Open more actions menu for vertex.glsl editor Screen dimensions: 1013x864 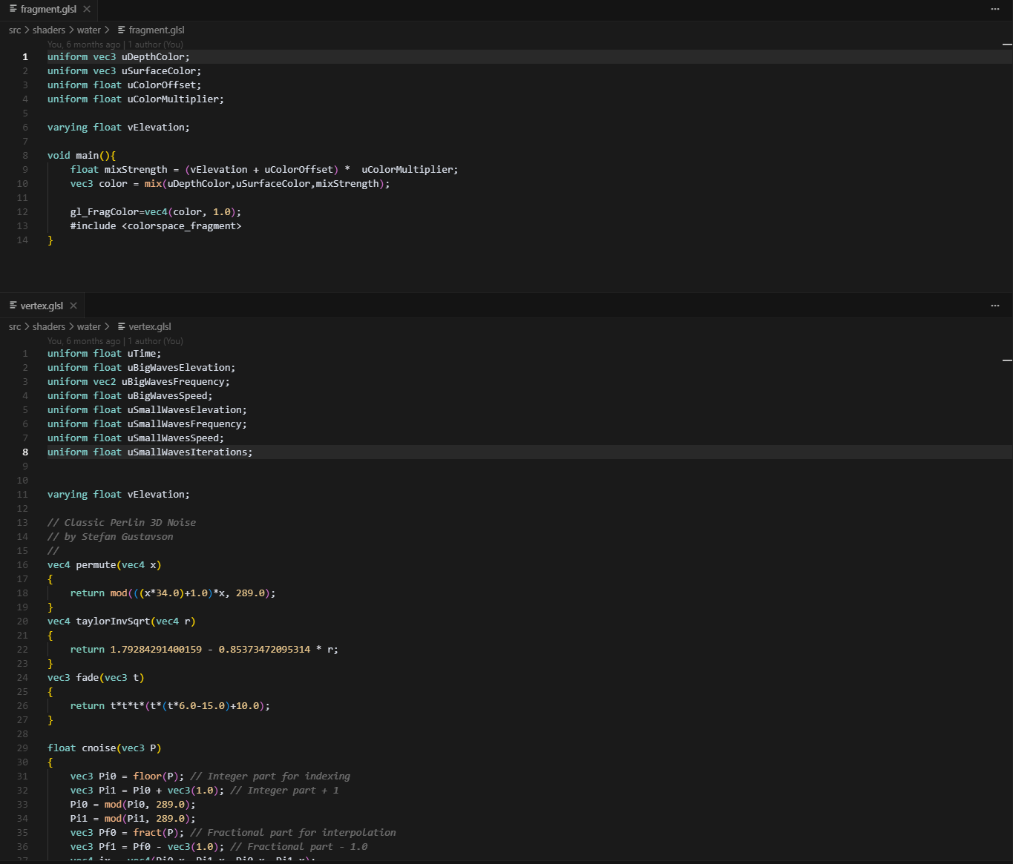(x=995, y=306)
